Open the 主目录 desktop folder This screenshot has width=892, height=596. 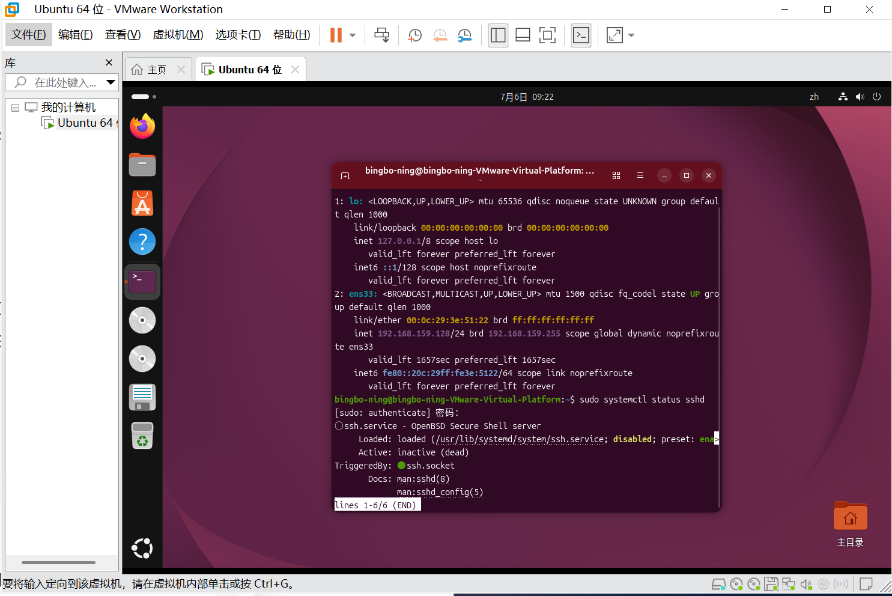click(850, 525)
